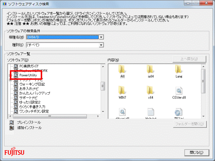Click contents pane scrollbar up arrow
Image resolution: width=215 pixels, height=161 pixels.
coord(204,67)
